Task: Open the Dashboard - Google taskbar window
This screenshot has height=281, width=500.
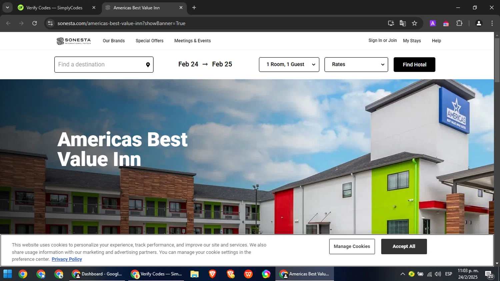Action: coord(97,274)
